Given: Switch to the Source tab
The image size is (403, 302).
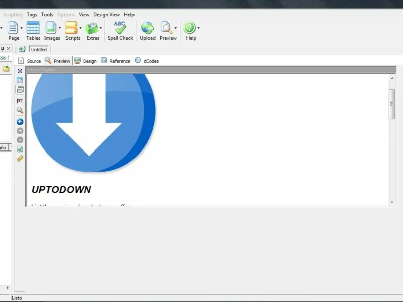Looking at the screenshot, I should coord(30,61).
